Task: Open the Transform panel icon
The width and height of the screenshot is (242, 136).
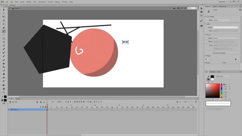Action: 202,15
